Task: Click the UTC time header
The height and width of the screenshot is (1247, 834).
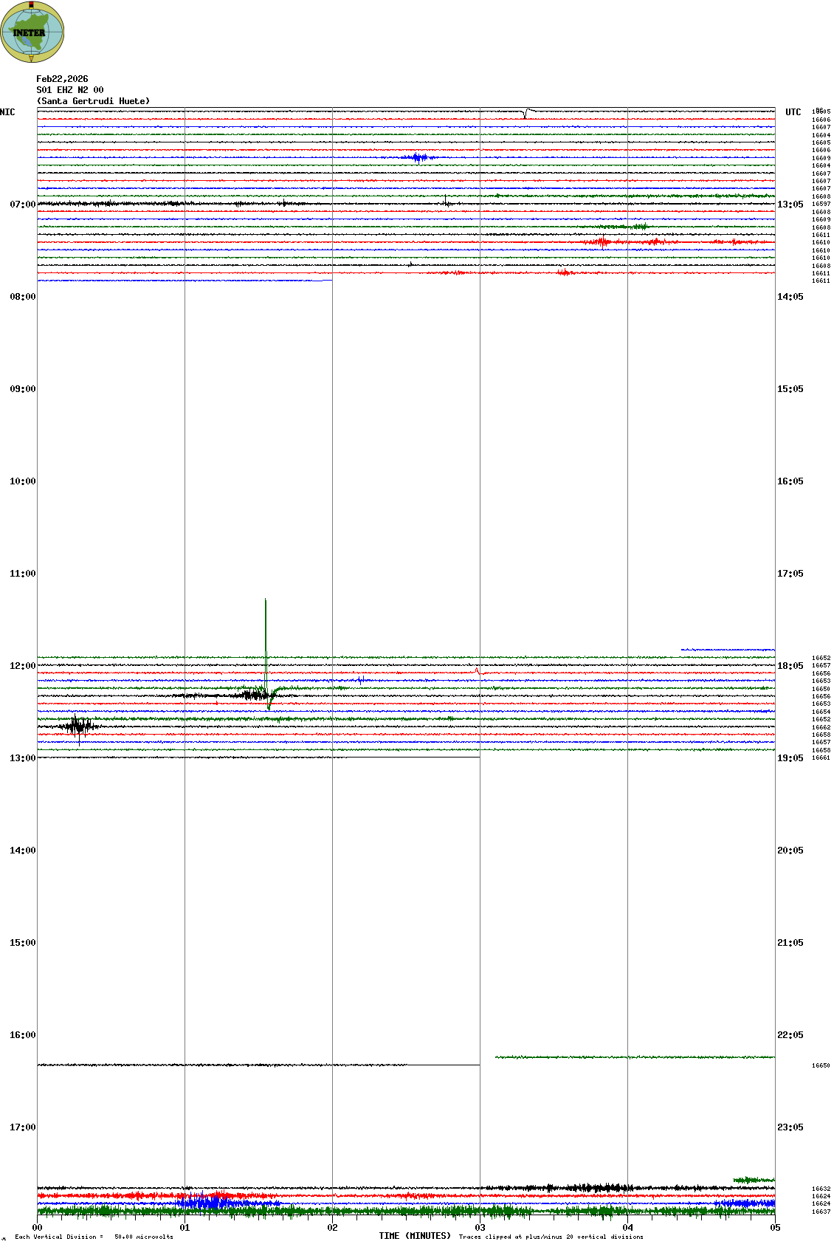Action: [x=793, y=112]
